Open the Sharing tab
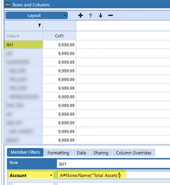The height and width of the screenshot is (185, 170). coord(101,153)
